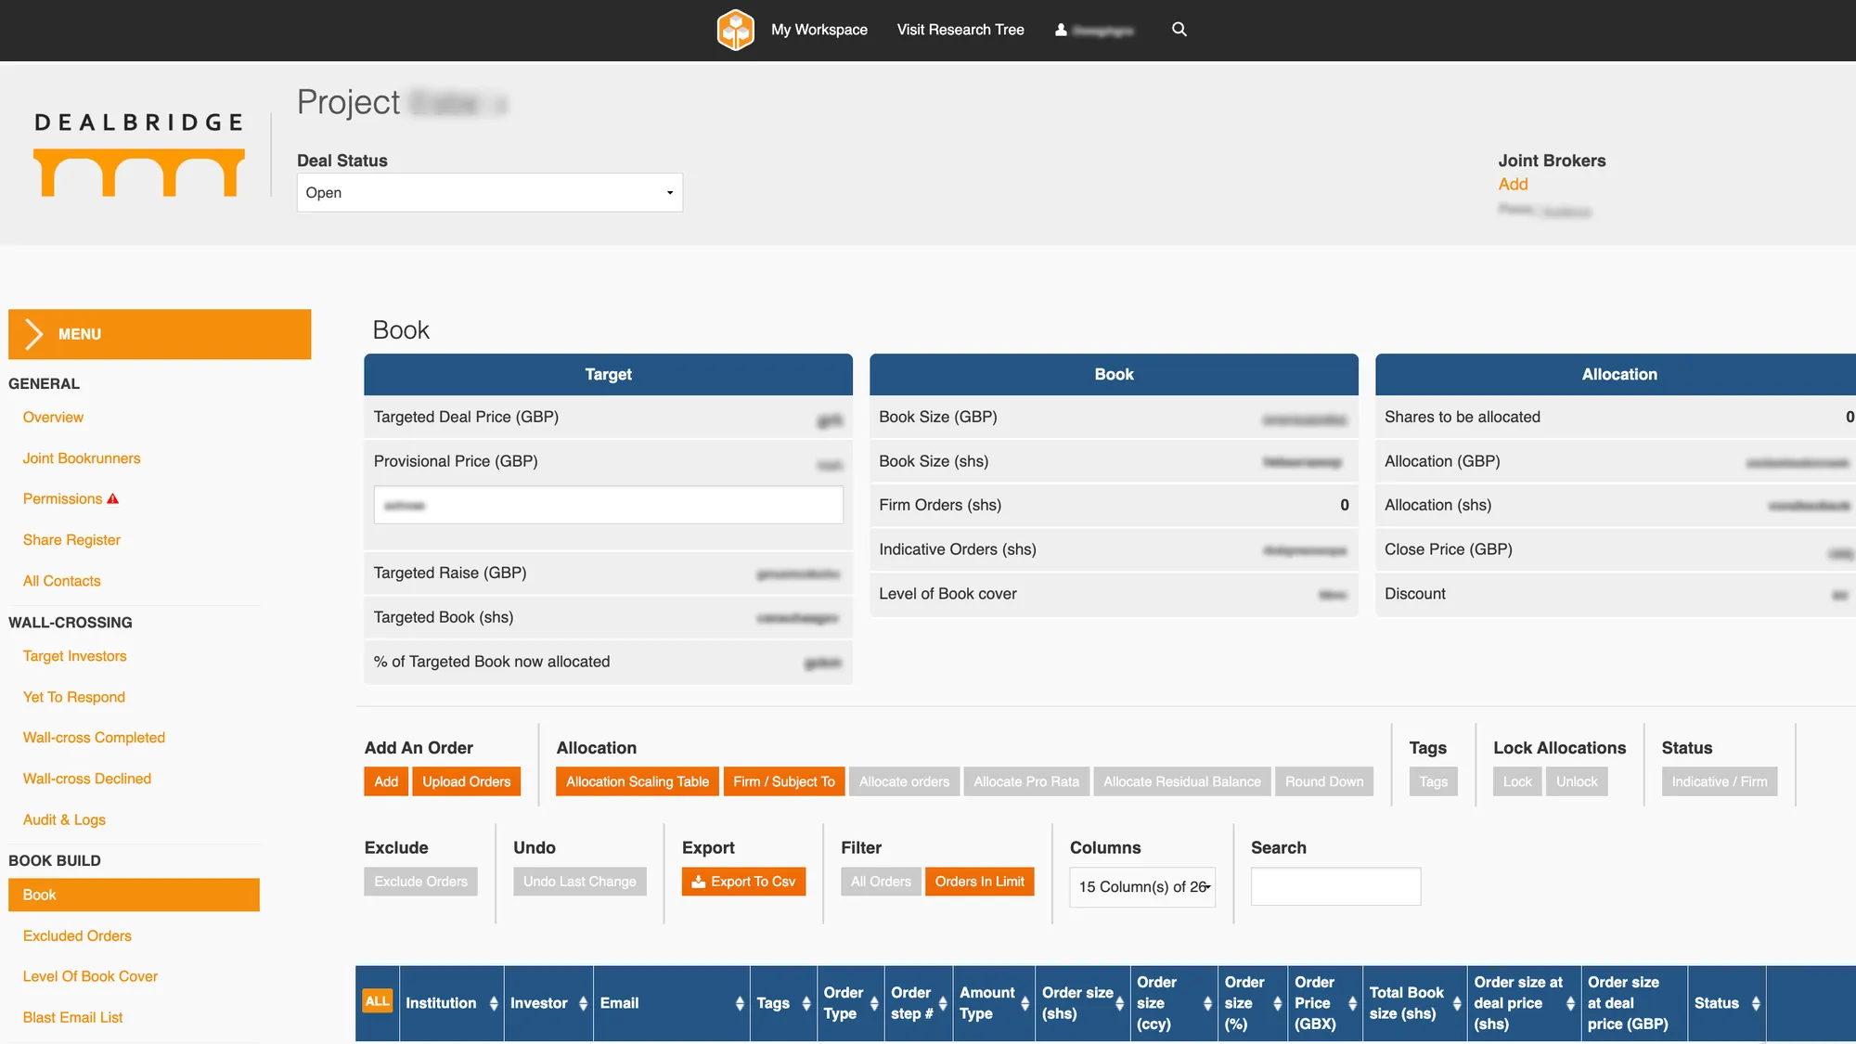Sort table by Tags column arrows
This screenshot has height=1044, width=1856.
point(806,1003)
